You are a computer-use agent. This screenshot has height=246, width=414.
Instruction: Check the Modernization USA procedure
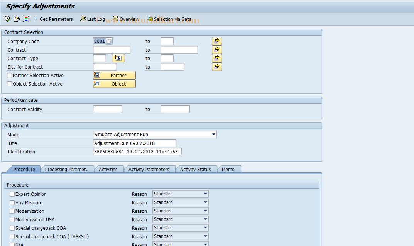tap(12, 219)
